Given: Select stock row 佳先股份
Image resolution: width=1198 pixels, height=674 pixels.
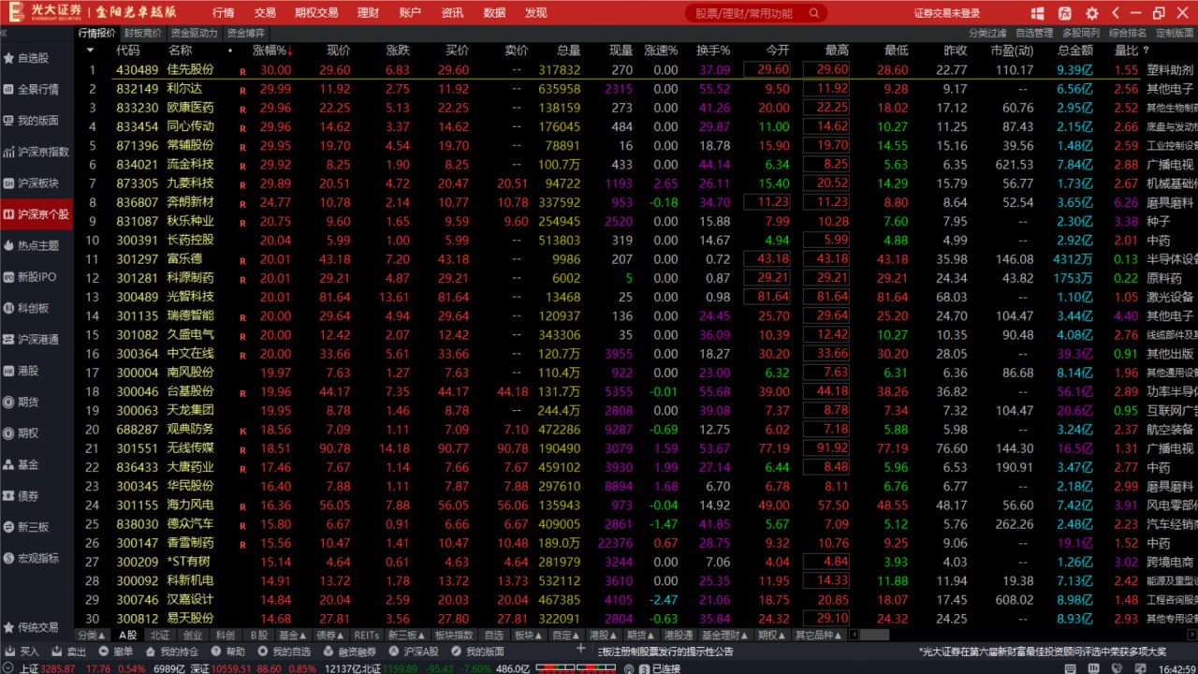Looking at the screenshot, I should point(636,69).
